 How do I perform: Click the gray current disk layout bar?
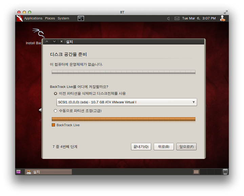pyautogui.click(x=124, y=72)
